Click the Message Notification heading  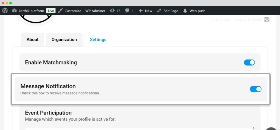tap(48, 86)
